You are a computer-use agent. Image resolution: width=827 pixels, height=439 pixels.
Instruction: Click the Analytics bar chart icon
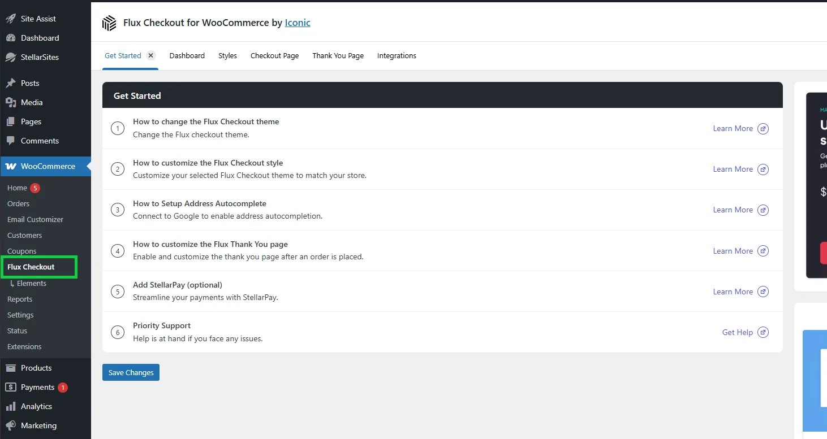tap(10, 406)
